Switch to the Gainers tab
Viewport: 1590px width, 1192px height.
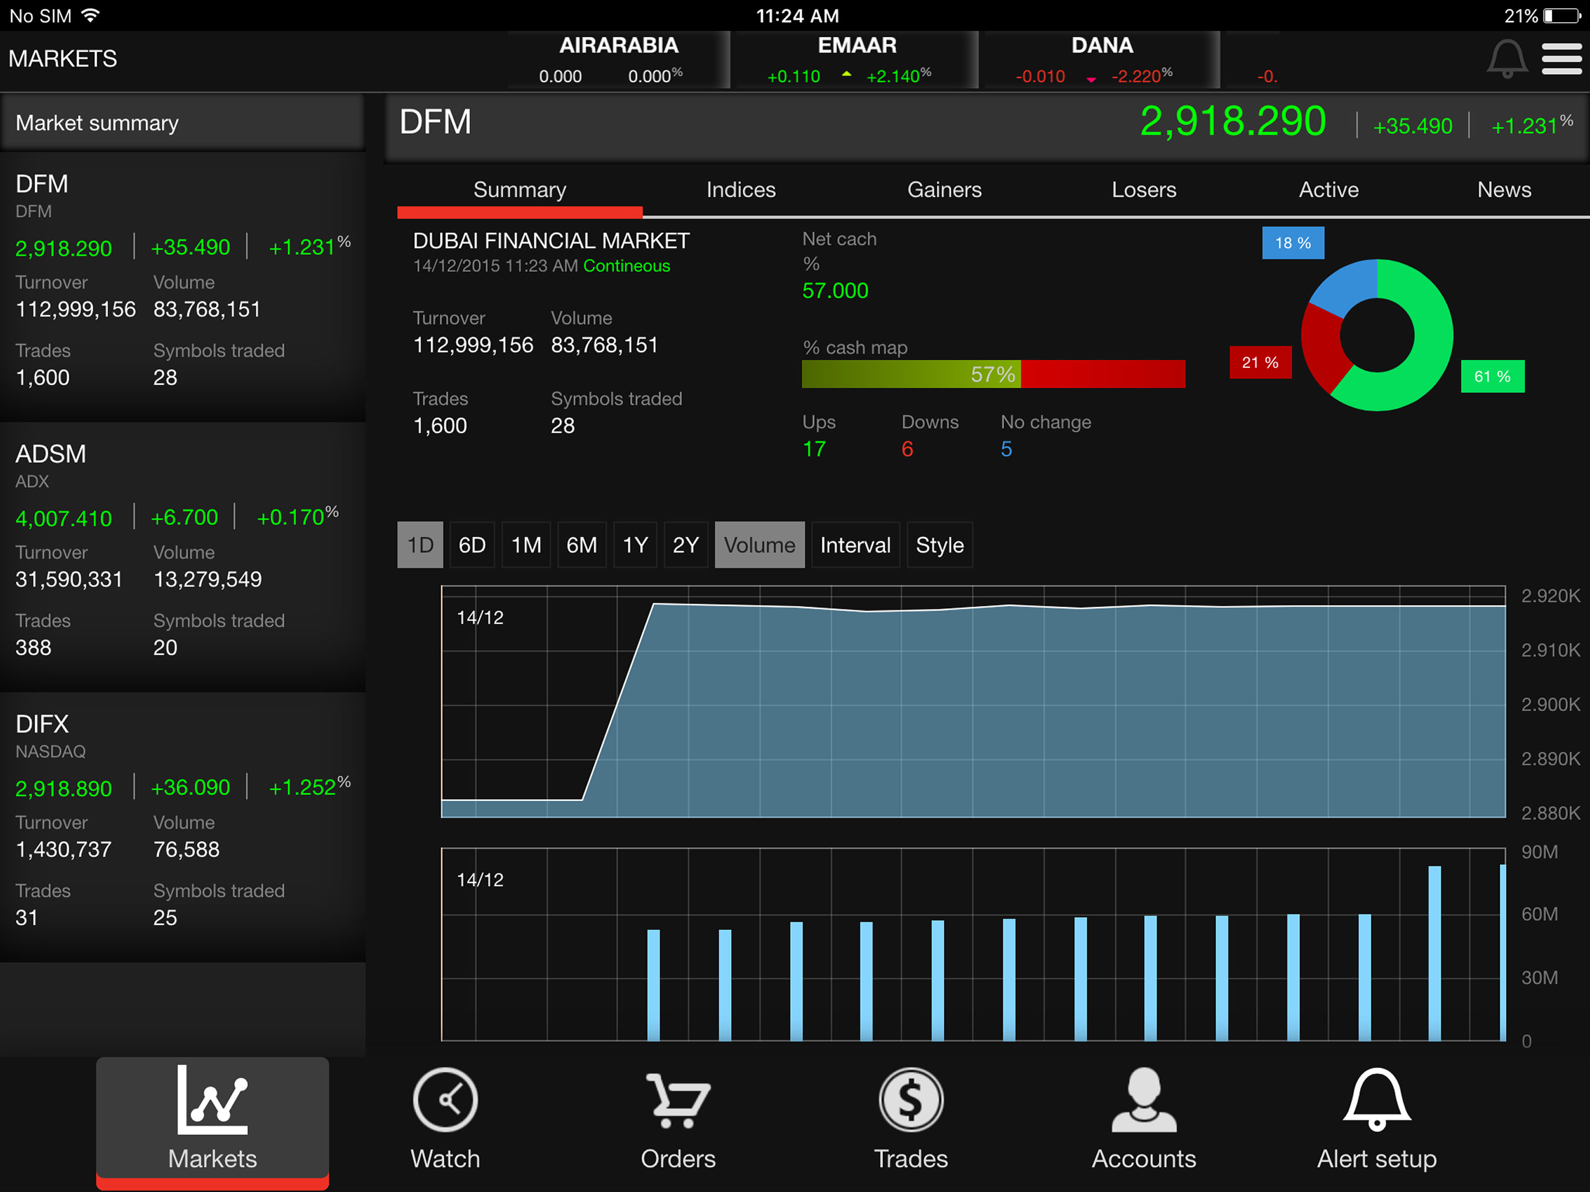944,190
